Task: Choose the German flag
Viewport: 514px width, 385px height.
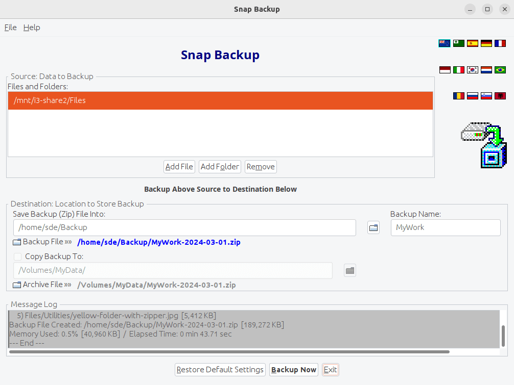Action: tap(486, 43)
